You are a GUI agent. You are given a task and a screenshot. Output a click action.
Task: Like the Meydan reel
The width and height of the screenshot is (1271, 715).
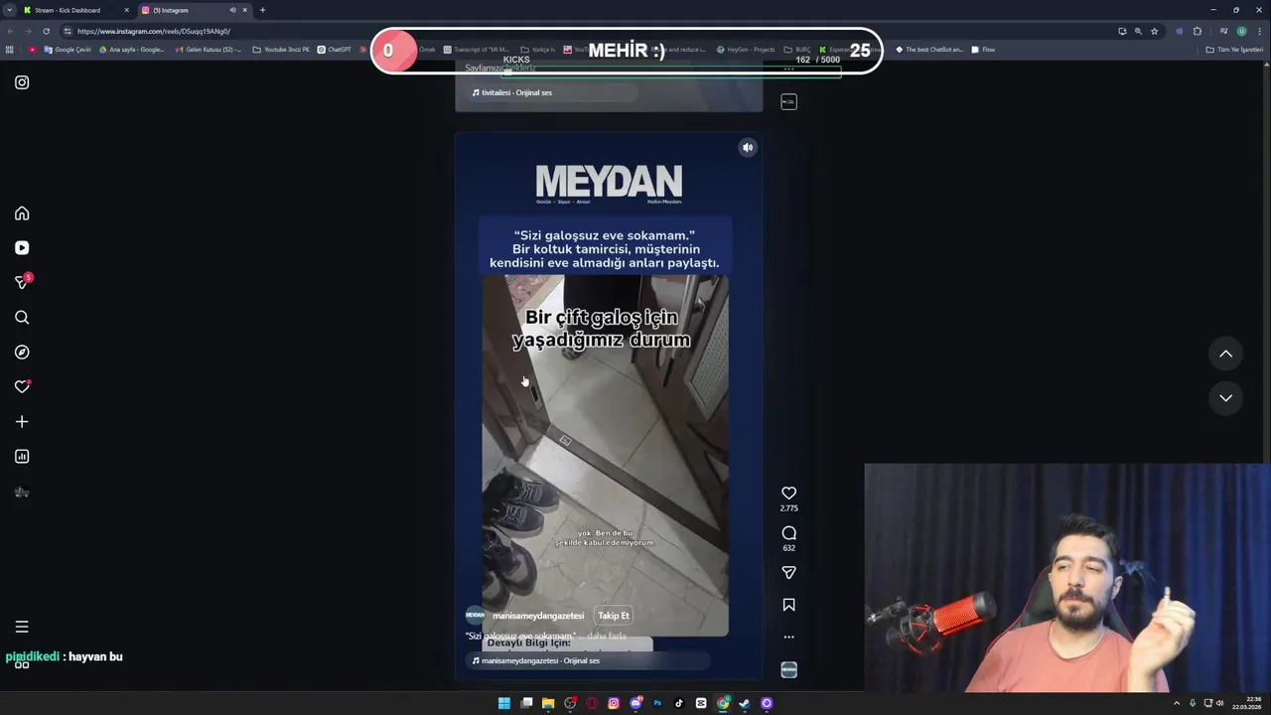coord(788,494)
